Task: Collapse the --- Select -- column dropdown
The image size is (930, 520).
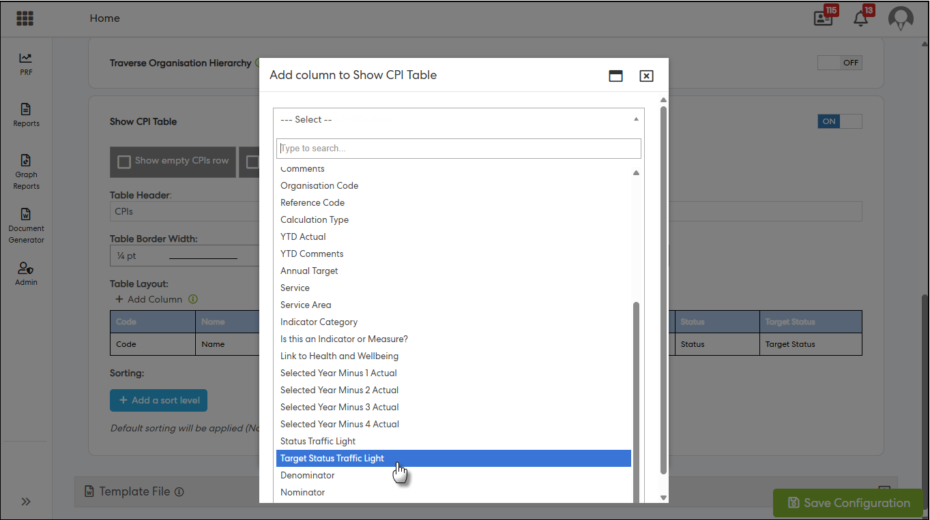Action: click(x=458, y=119)
